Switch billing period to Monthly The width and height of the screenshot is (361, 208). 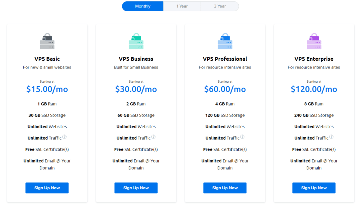[x=143, y=6]
